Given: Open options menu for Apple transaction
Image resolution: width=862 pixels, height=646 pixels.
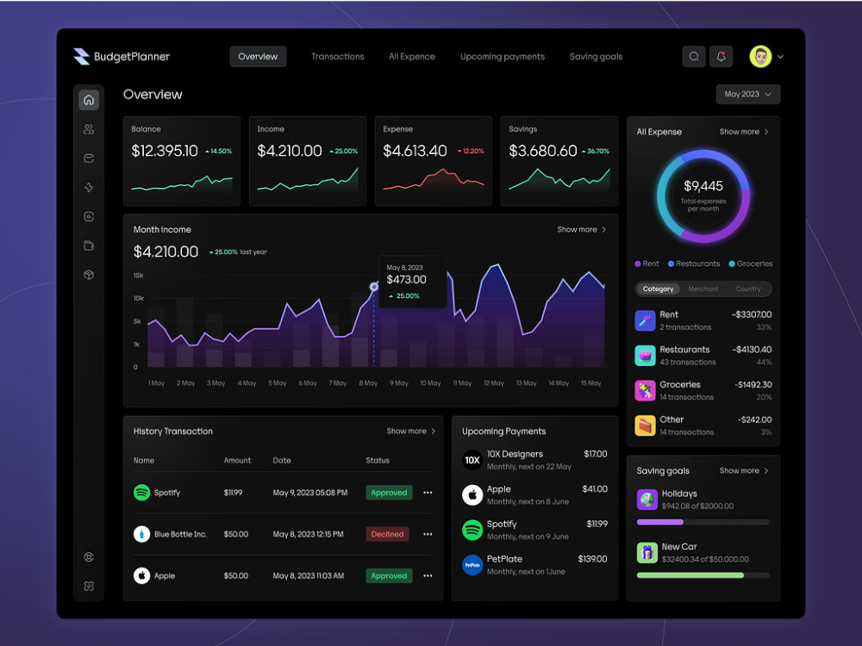Looking at the screenshot, I should [428, 575].
